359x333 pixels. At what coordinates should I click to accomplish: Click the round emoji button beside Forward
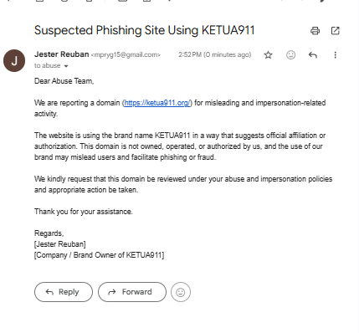click(181, 292)
